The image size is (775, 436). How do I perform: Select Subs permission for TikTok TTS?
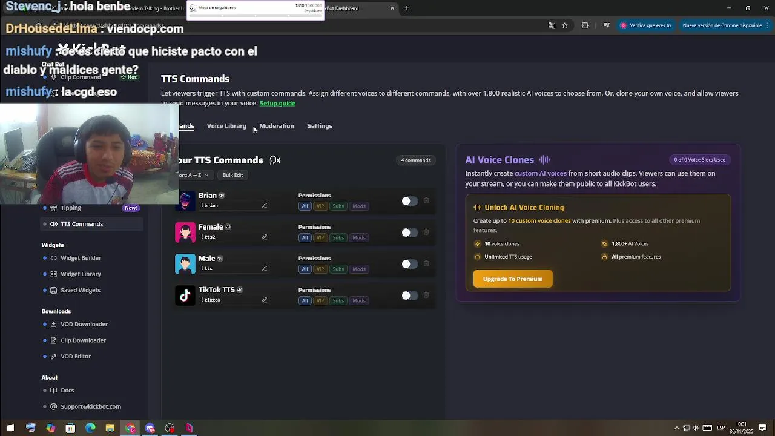[x=338, y=301]
